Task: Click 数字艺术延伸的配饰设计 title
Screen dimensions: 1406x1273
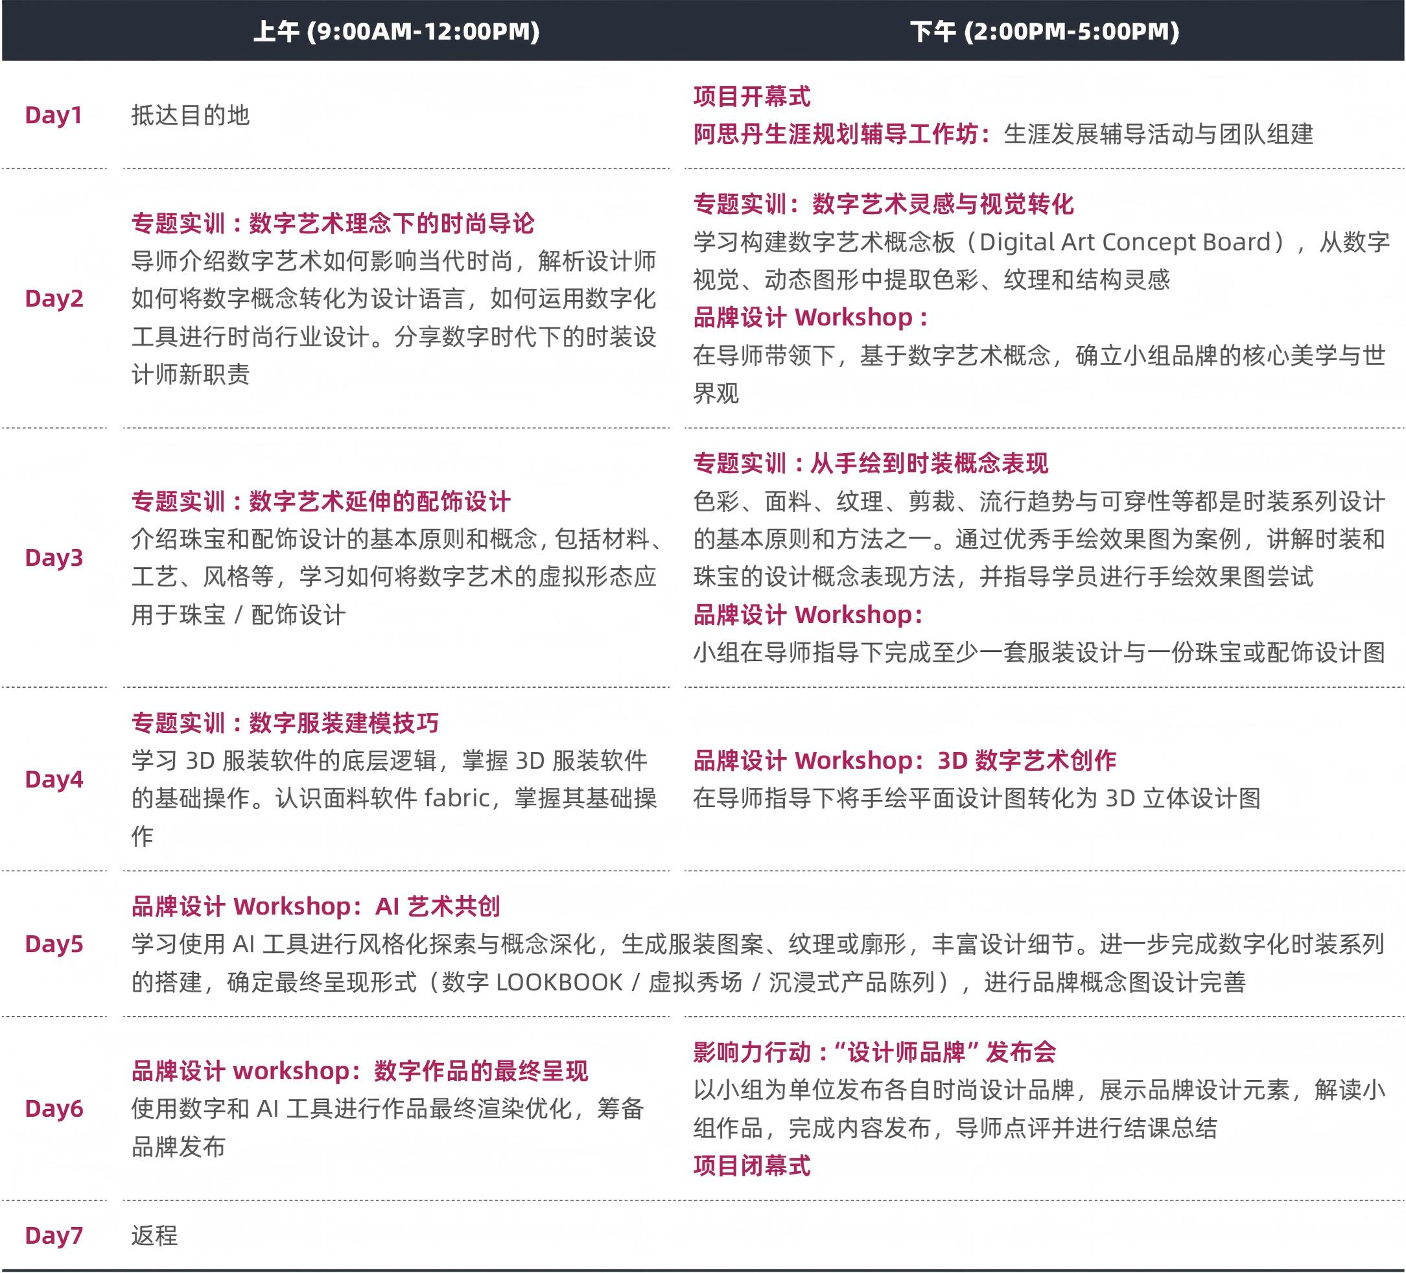Action: click(x=379, y=502)
